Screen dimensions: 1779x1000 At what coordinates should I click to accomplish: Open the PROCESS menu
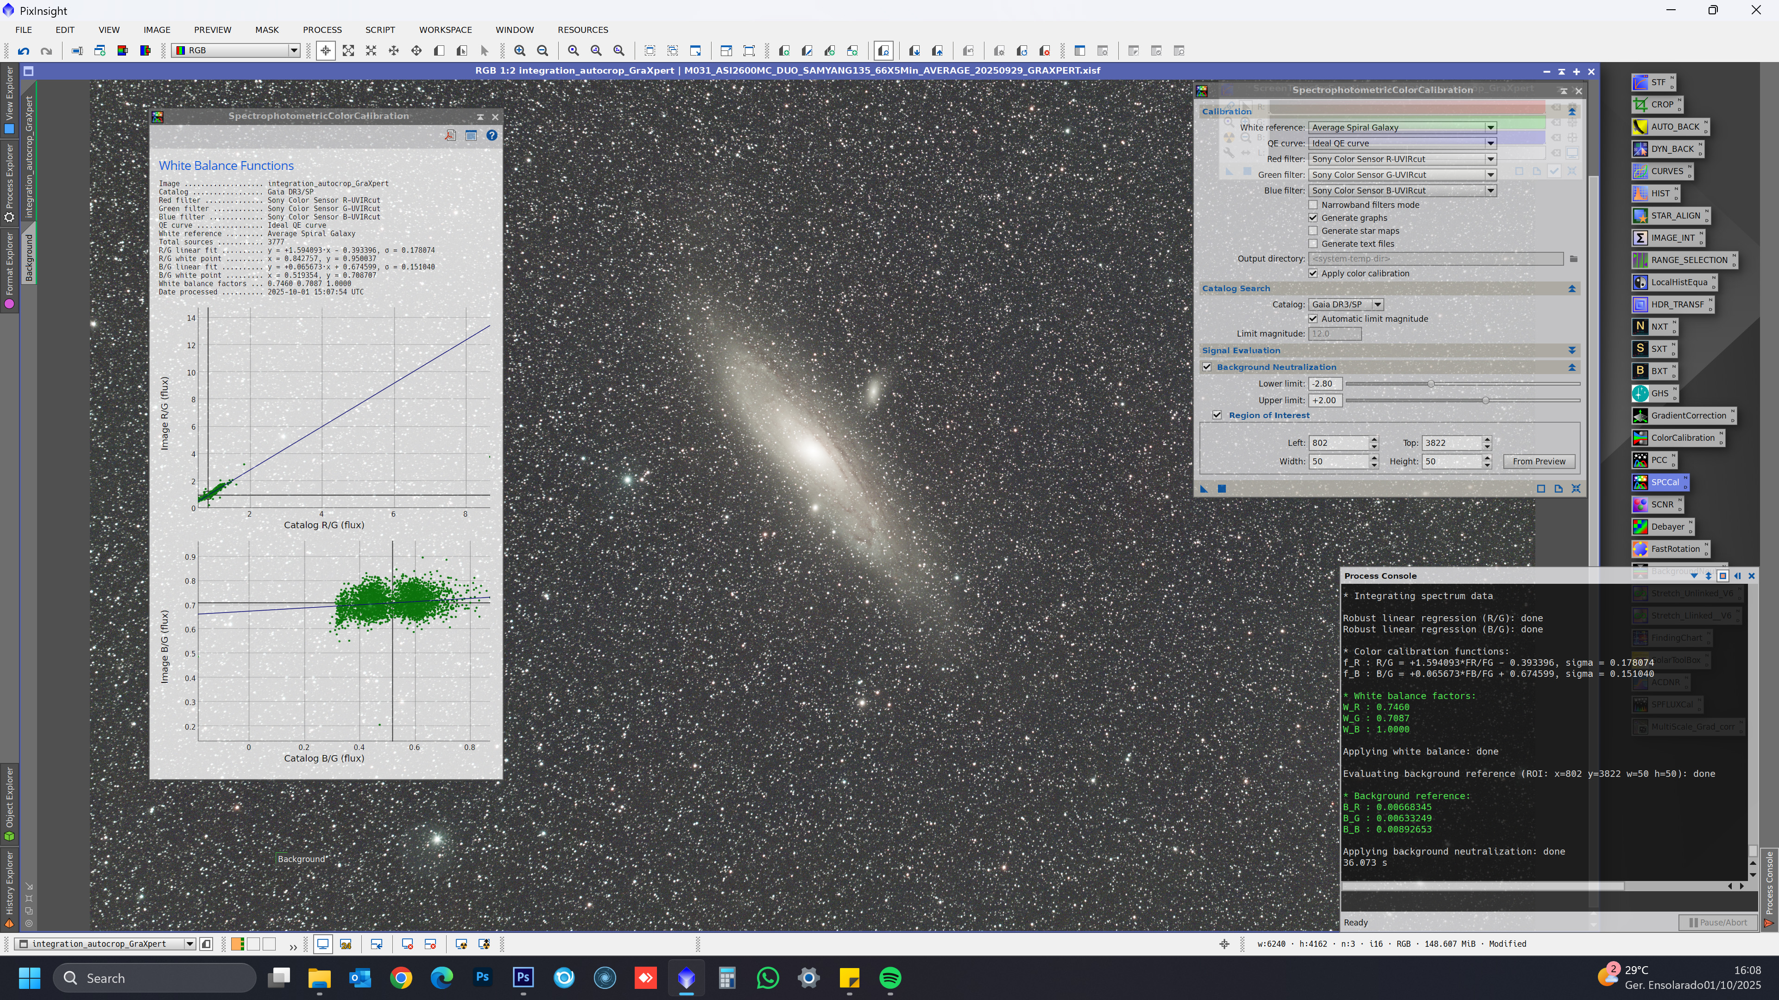(x=322, y=30)
